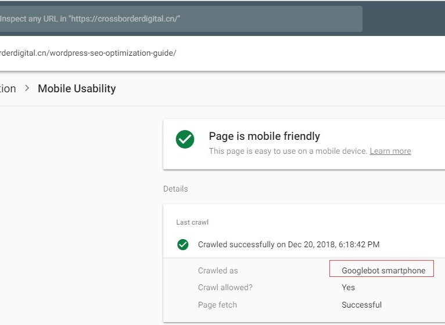This screenshot has height=325, width=445.
Task: Click the wordpress-seo-optimization-guide URL text
Action: point(88,53)
